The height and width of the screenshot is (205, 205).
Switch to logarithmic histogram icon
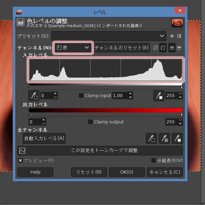[179, 48]
